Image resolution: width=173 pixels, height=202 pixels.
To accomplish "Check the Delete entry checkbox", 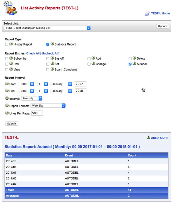I will [x=130, y=59].
